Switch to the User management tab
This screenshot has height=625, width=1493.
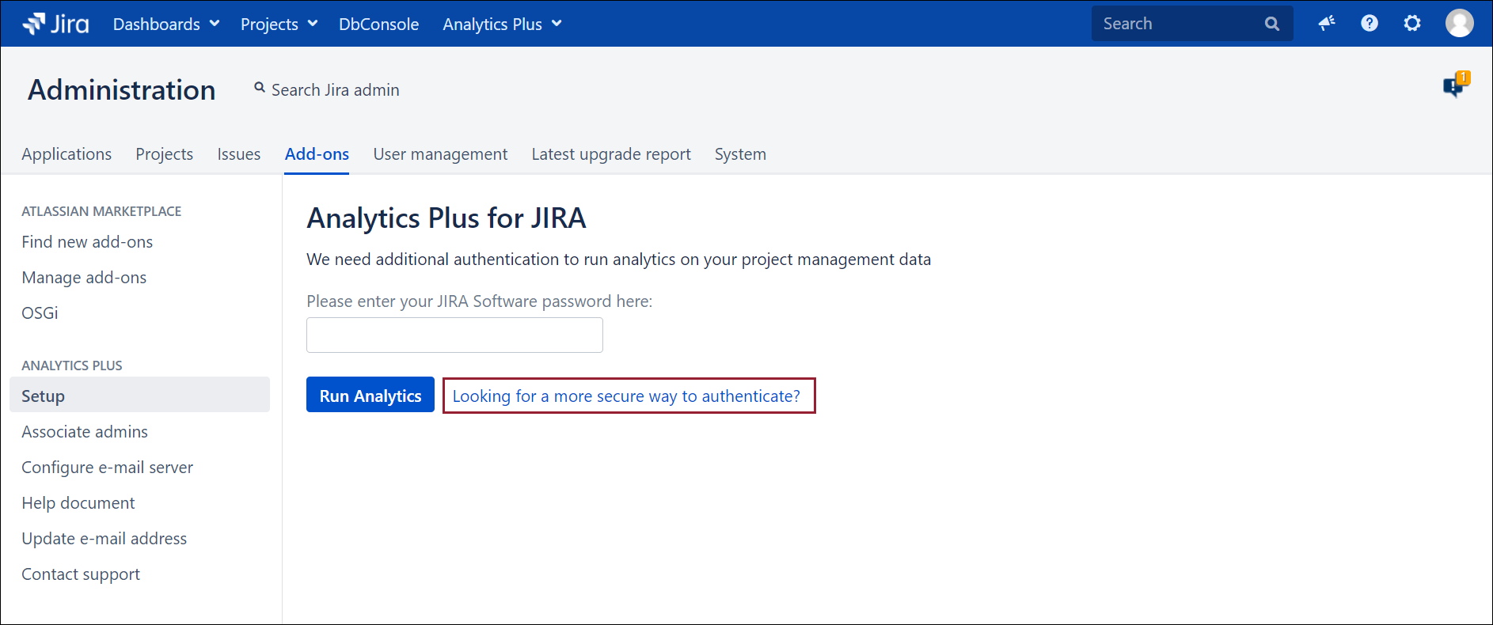[x=440, y=154]
